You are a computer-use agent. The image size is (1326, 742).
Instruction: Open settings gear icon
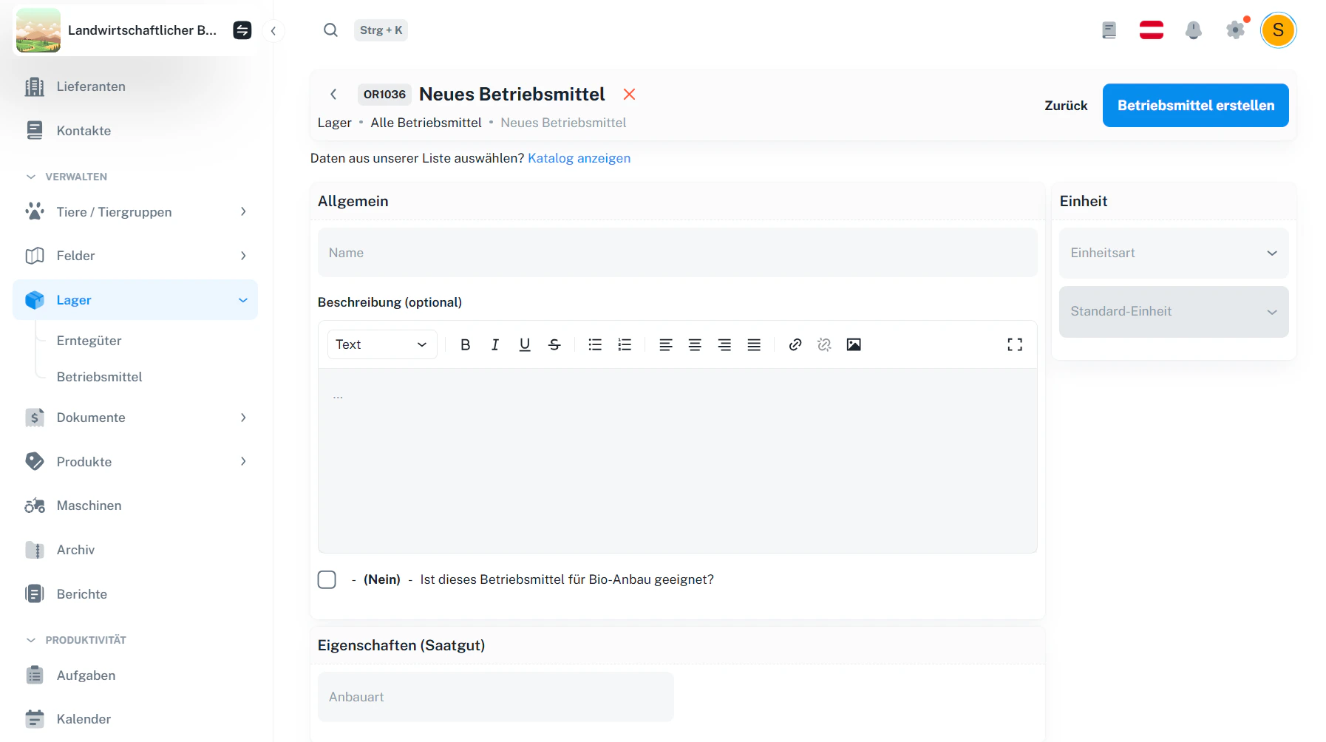pos(1235,30)
